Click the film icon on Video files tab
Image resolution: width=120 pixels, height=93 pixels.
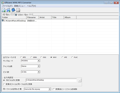click(x=16, y=15)
